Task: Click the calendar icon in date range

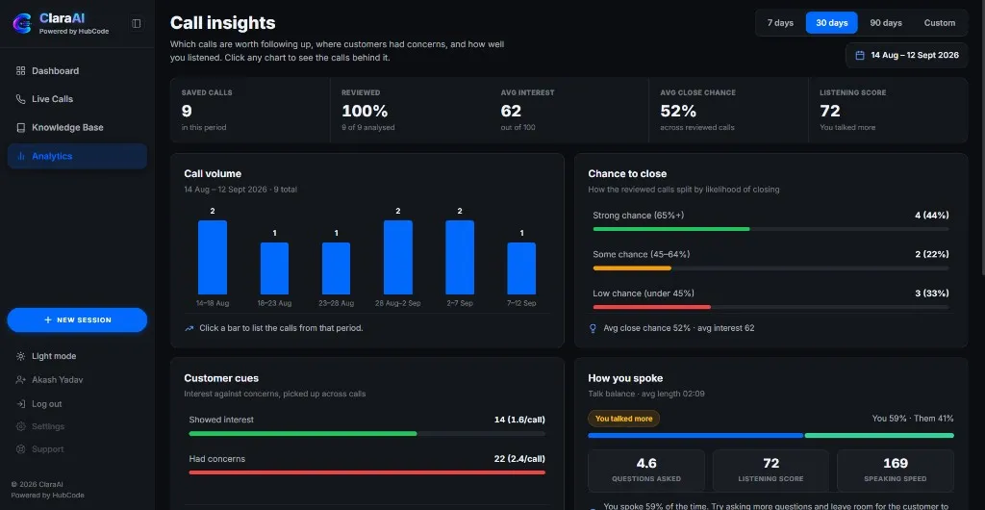Action: tap(860, 55)
